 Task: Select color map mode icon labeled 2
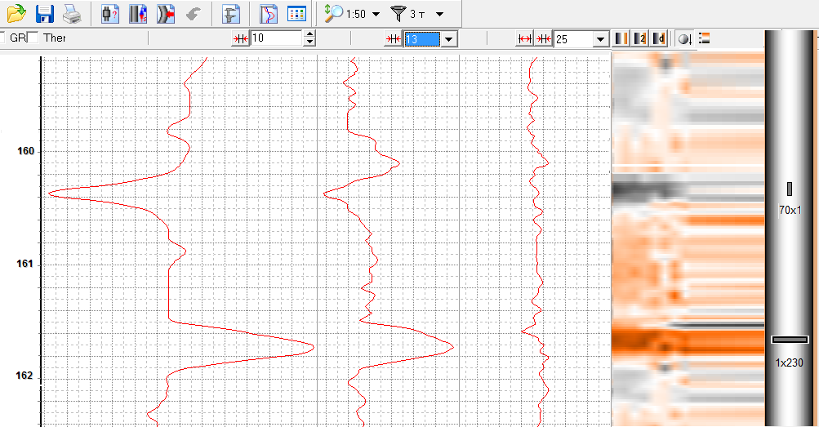640,38
